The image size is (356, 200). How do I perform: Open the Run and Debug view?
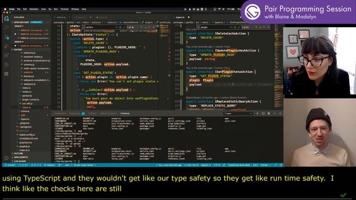[7, 46]
